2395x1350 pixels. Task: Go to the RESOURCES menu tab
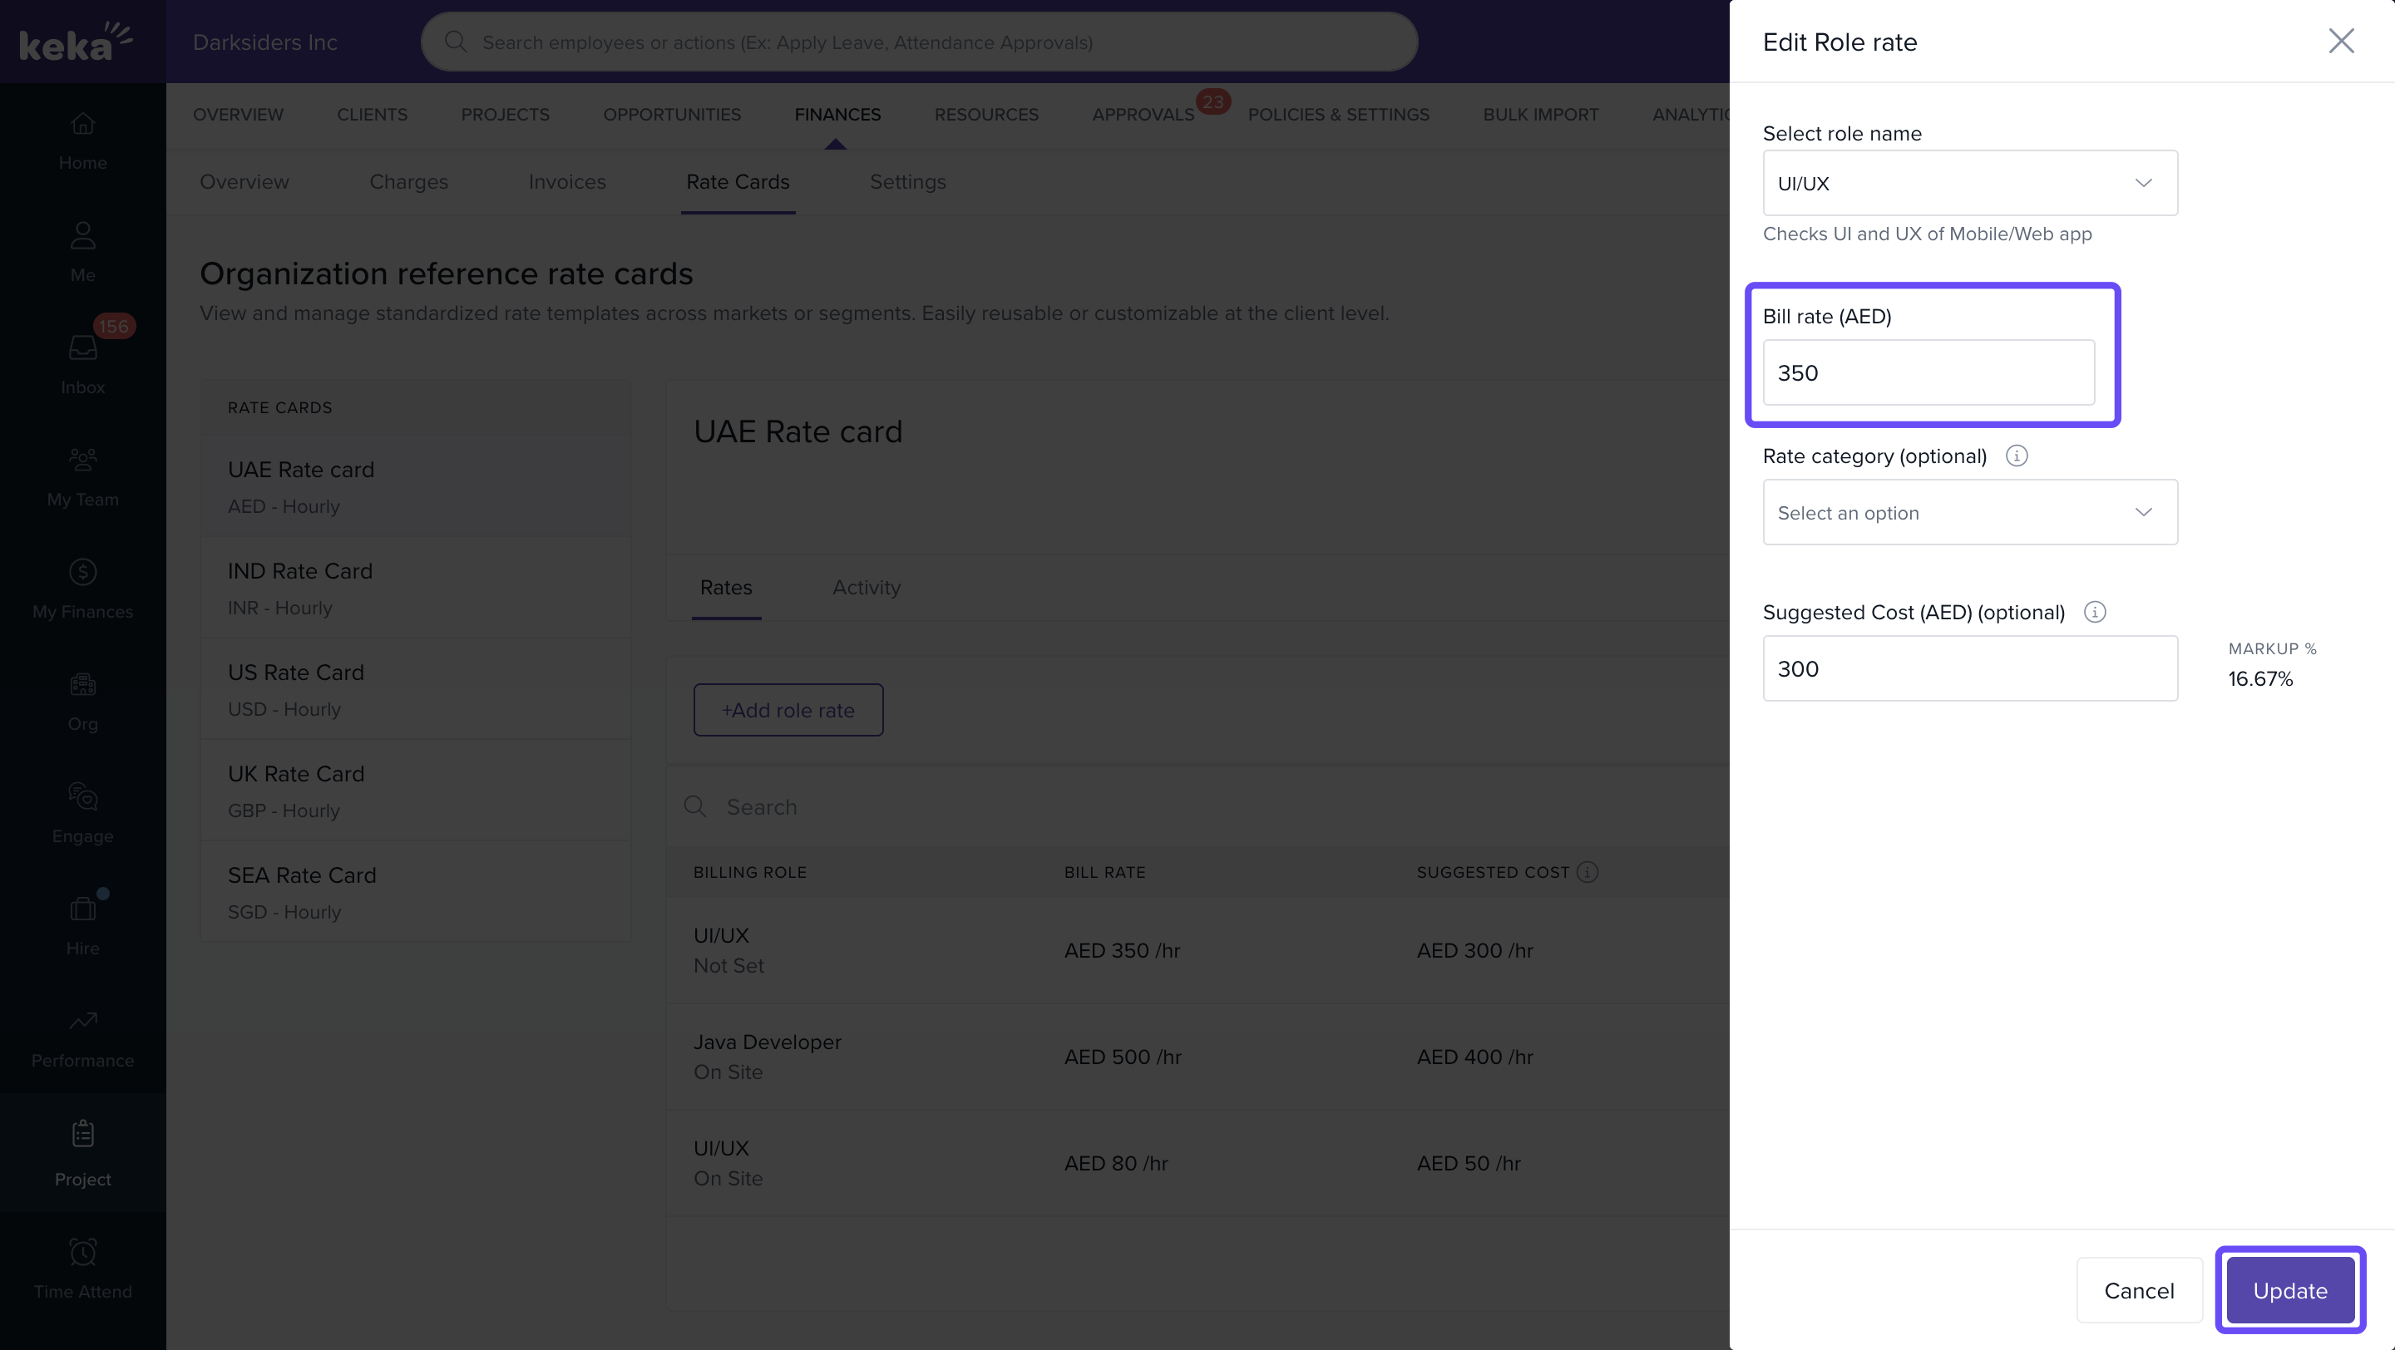(x=985, y=114)
